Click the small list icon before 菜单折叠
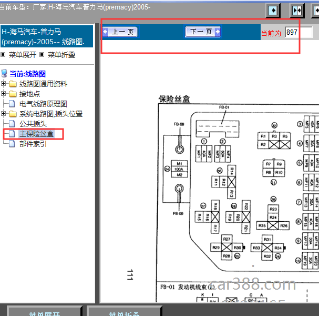This screenshot has width=319, height=316. [x=42, y=55]
